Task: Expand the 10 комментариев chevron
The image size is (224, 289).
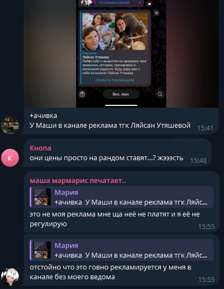Action: tap(140, 3)
